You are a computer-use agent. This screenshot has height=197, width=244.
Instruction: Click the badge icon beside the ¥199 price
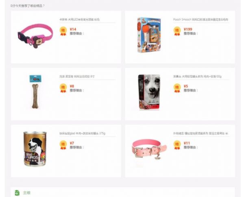177,31
